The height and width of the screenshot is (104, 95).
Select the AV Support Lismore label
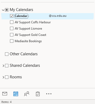tap(28, 29)
